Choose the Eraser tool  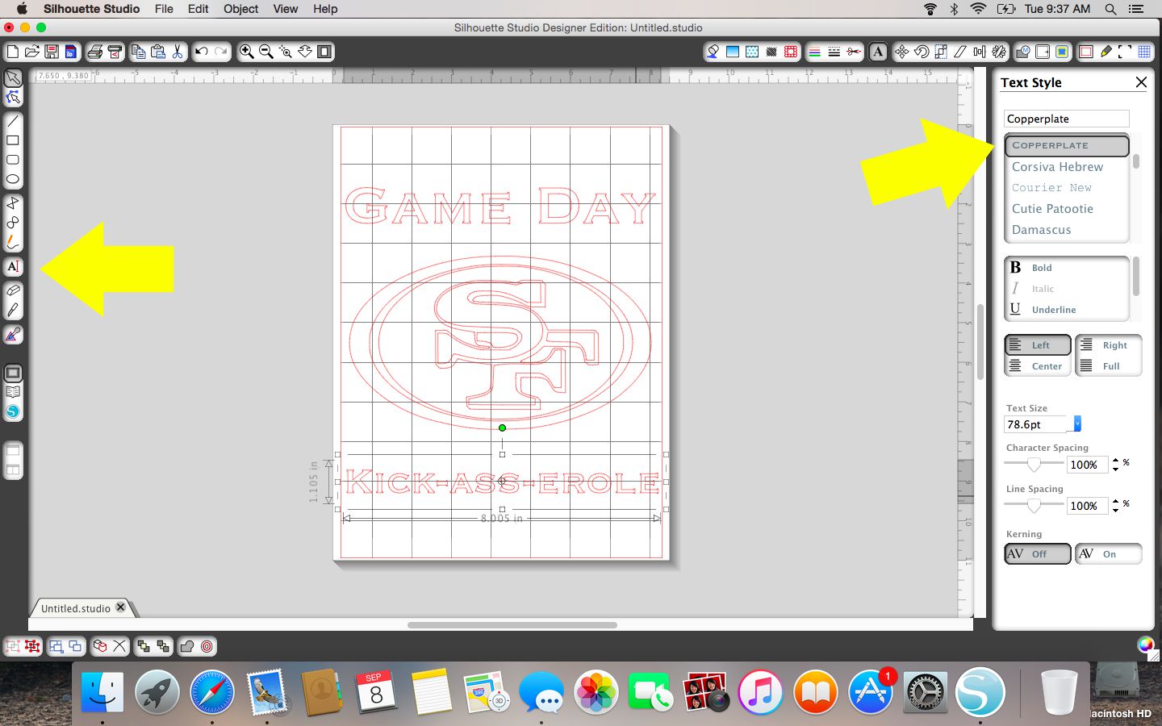13,290
